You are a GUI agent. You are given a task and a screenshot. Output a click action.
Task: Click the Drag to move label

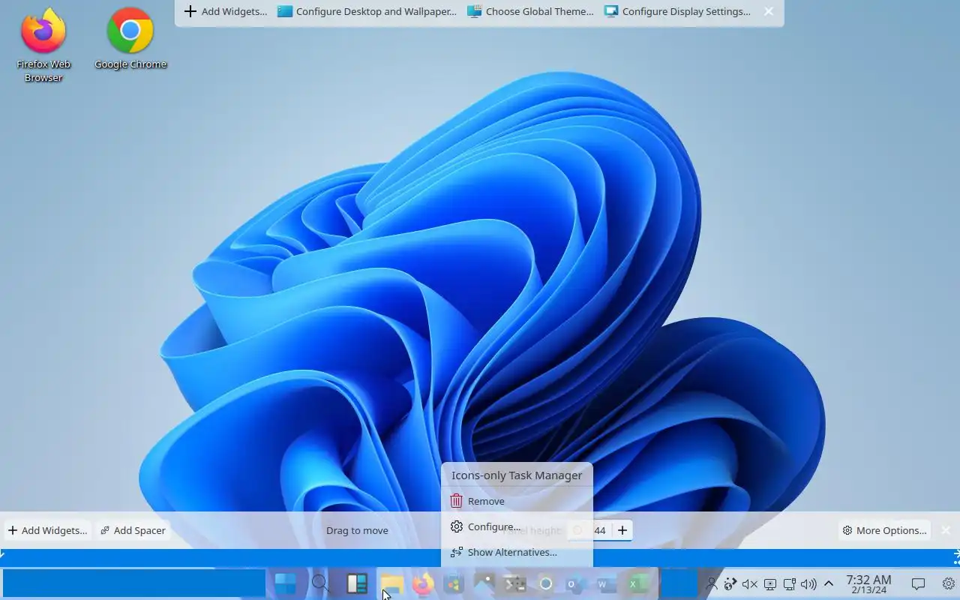(357, 530)
